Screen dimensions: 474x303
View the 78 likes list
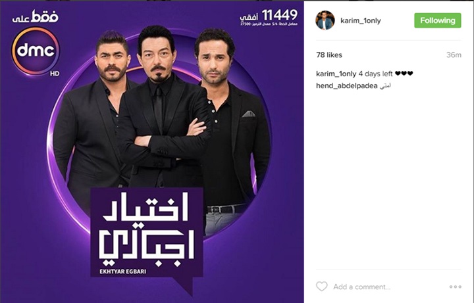pos(329,55)
